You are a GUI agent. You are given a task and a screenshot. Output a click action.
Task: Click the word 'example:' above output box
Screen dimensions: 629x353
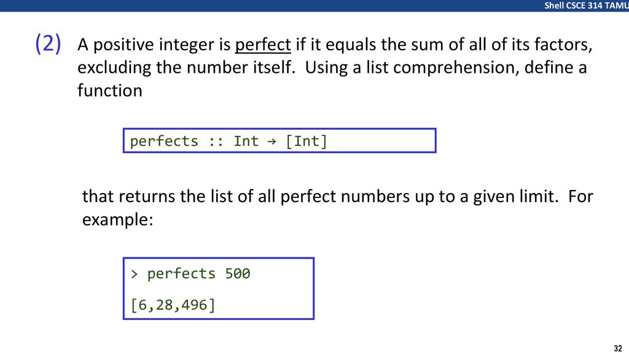117,220
